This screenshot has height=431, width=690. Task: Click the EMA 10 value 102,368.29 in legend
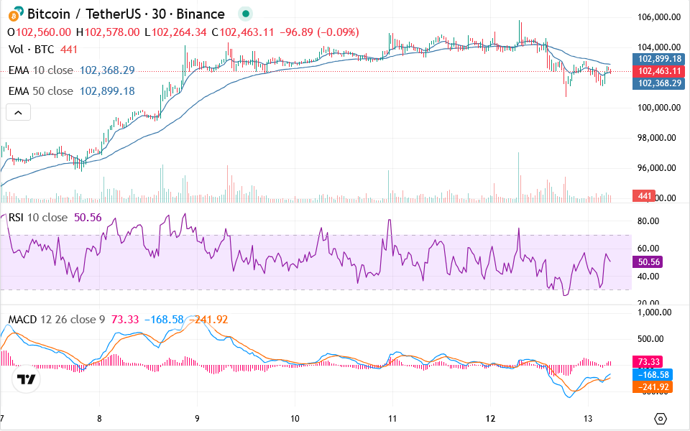point(107,70)
